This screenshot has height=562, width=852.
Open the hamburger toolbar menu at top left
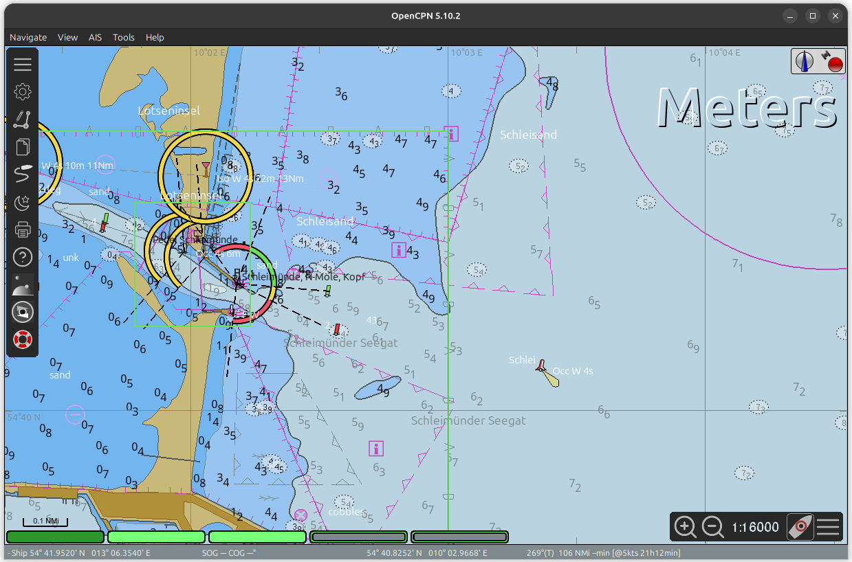pyautogui.click(x=23, y=64)
